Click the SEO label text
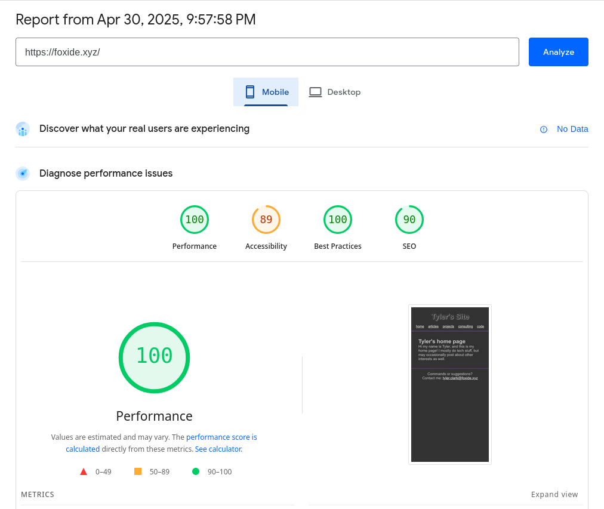Screen dimensions: 604x509 click(409, 246)
